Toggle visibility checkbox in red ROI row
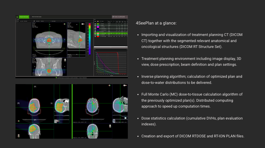The width and height of the screenshot is (265, 148). point(95,36)
